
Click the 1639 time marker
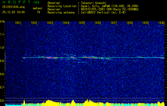point(145,23)
